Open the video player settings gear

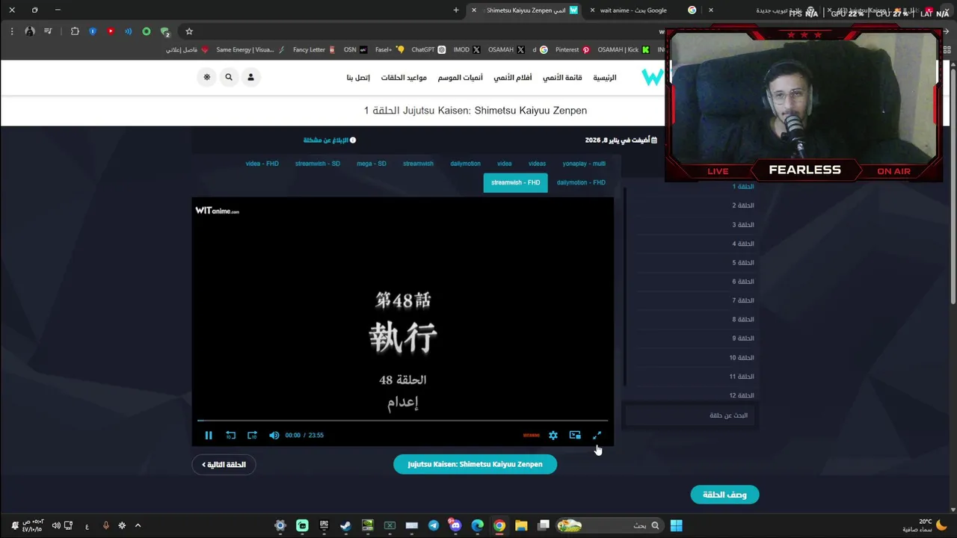pos(553,435)
